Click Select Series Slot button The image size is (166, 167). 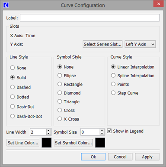point(102,44)
